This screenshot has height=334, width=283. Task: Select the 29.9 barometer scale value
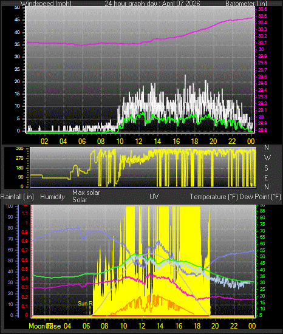[262, 56]
